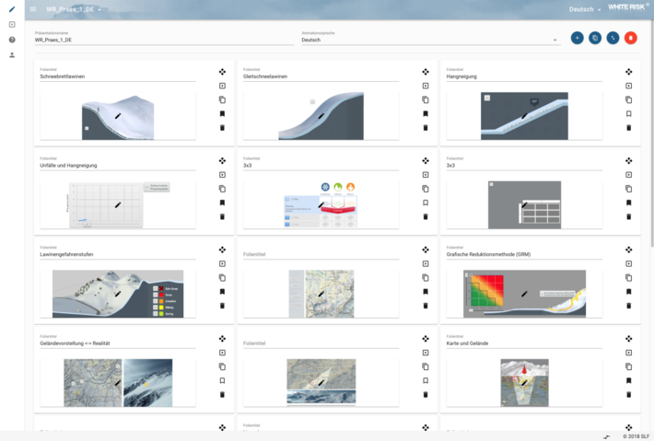Open the hamburger menu in the header
Image resolution: width=654 pixels, height=441 pixels.
[33, 9]
